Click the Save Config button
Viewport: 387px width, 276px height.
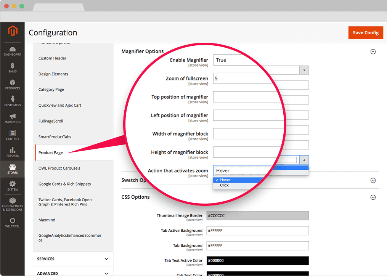(365, 33)
